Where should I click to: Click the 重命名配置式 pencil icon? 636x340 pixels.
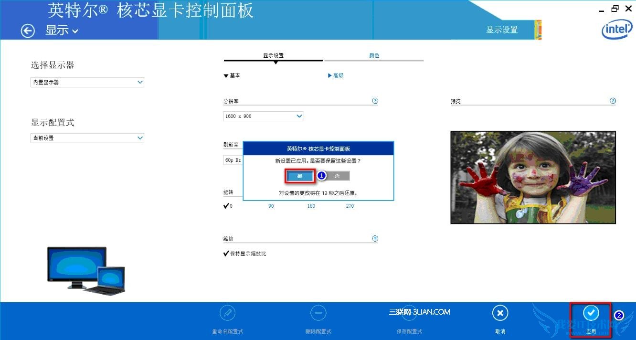pos(228,313)
